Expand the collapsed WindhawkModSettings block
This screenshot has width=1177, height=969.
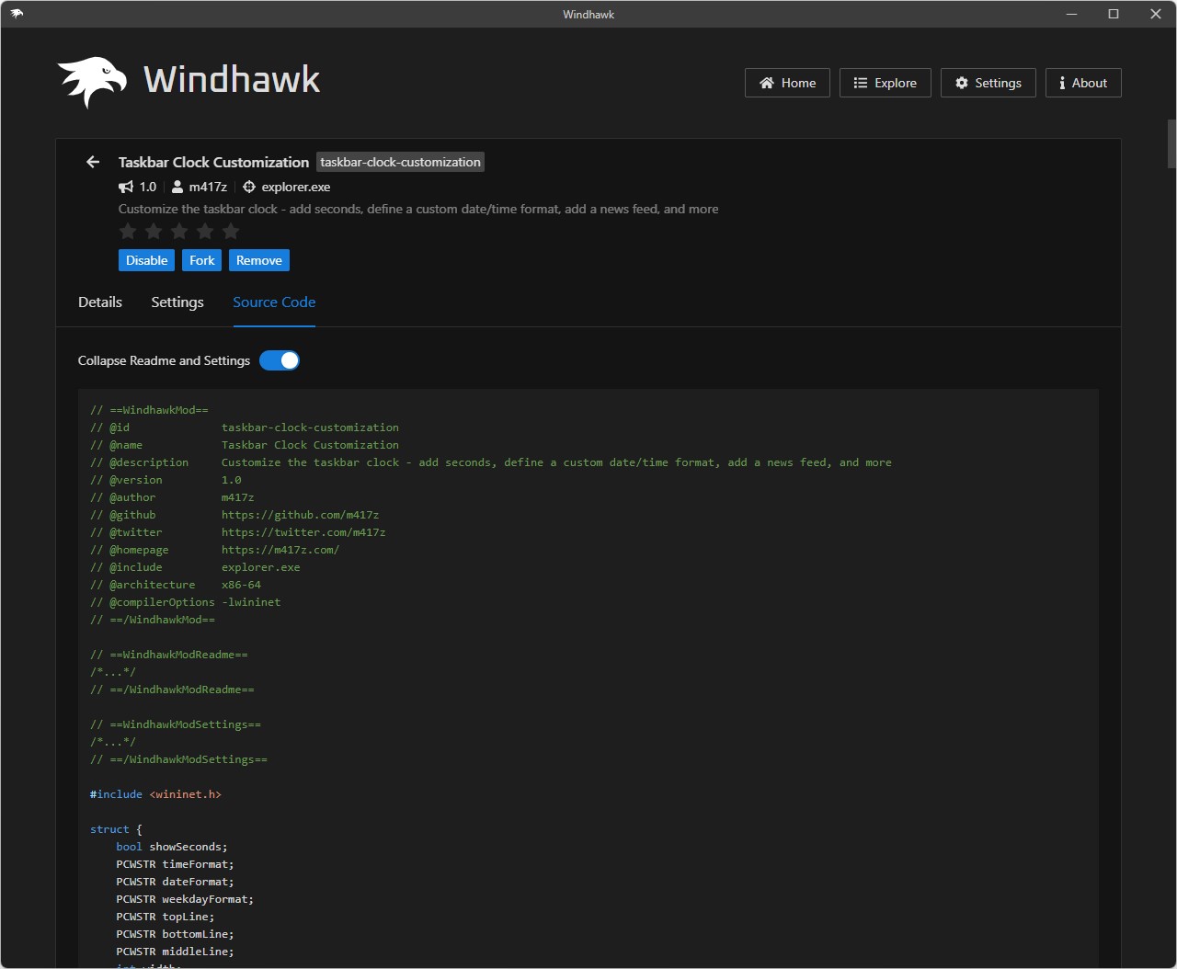click(113, 742)
